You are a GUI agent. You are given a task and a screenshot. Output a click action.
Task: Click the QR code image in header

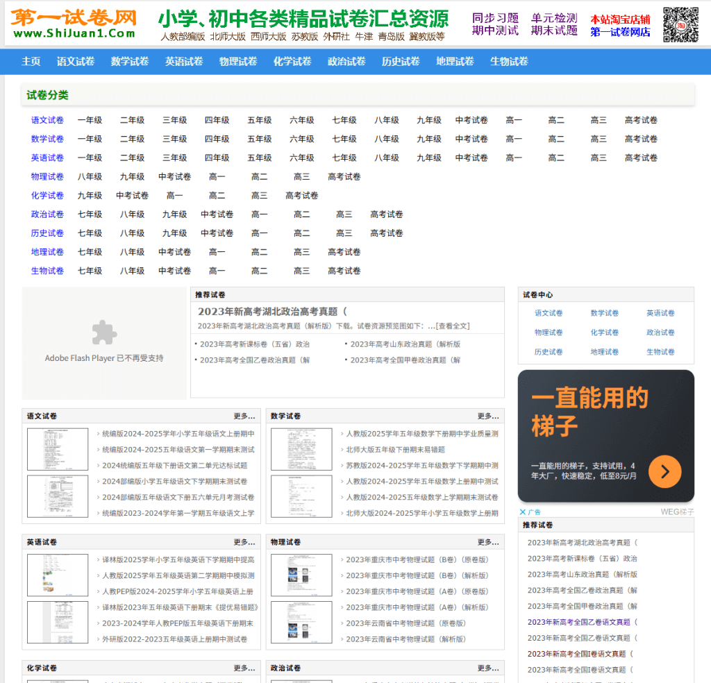(x=680, y=24)
